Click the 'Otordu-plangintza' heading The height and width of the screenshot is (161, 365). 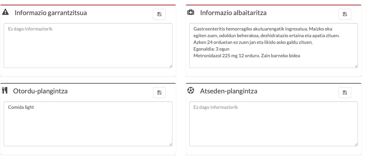click(40, 91)
